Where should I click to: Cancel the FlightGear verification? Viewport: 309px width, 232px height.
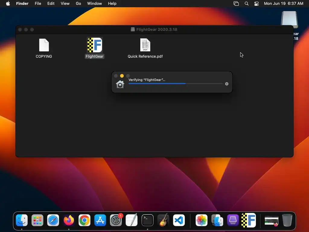point(227,84)
